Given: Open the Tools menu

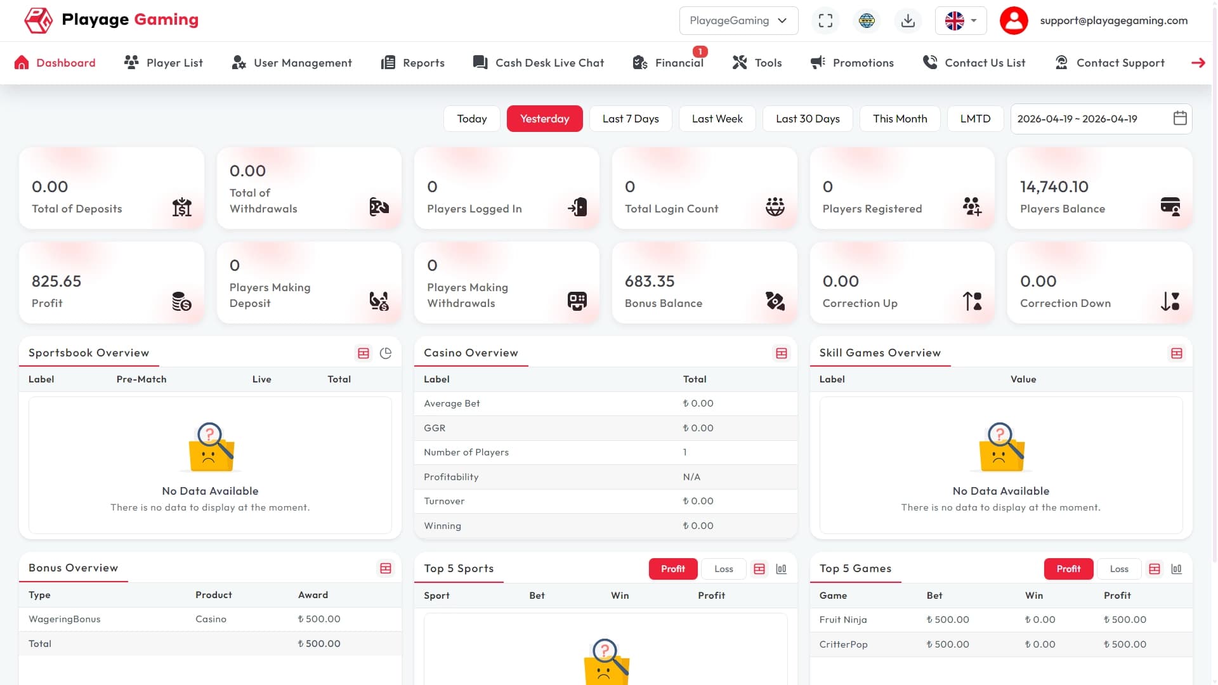Looking at the screenshot, I should point(757,63).
